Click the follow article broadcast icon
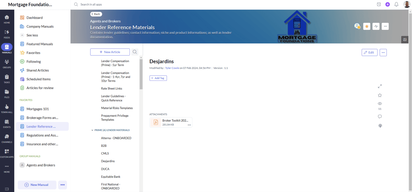This screenshot has height=192, width=412. click(380, 126)
